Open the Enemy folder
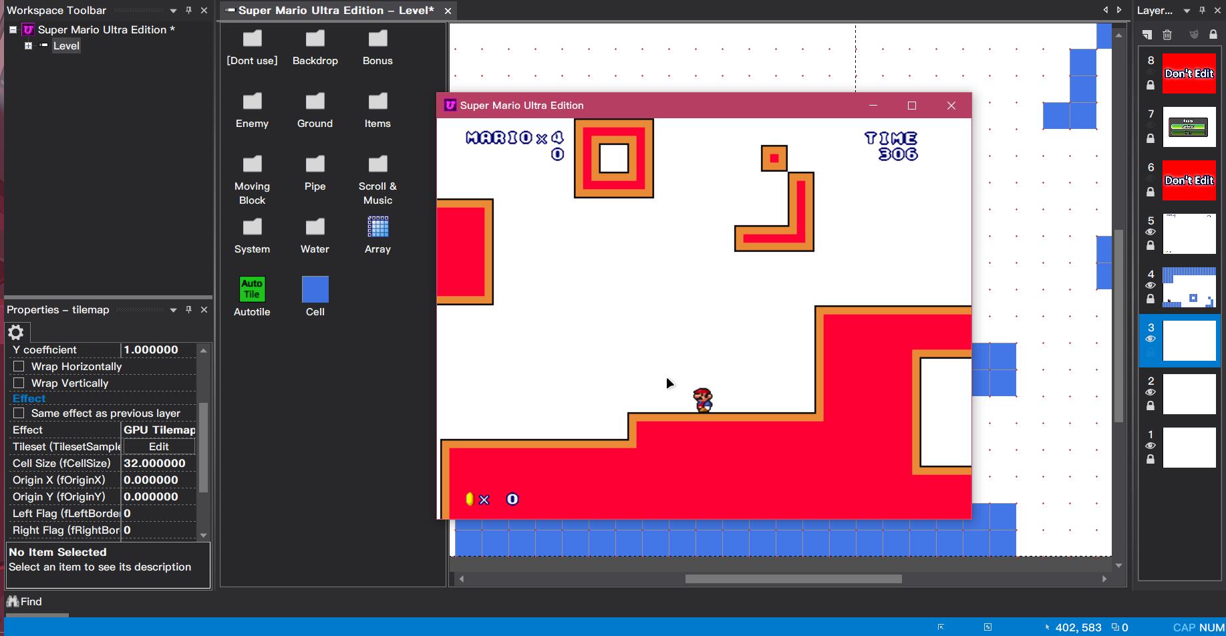The height and width of the screenshot is (636, 1226). [252, 102]
